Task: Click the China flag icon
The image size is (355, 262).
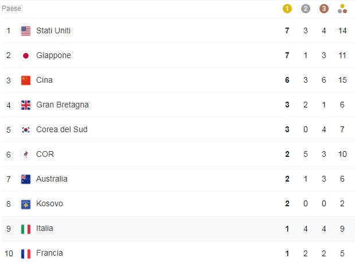Action: coord(26,80)
